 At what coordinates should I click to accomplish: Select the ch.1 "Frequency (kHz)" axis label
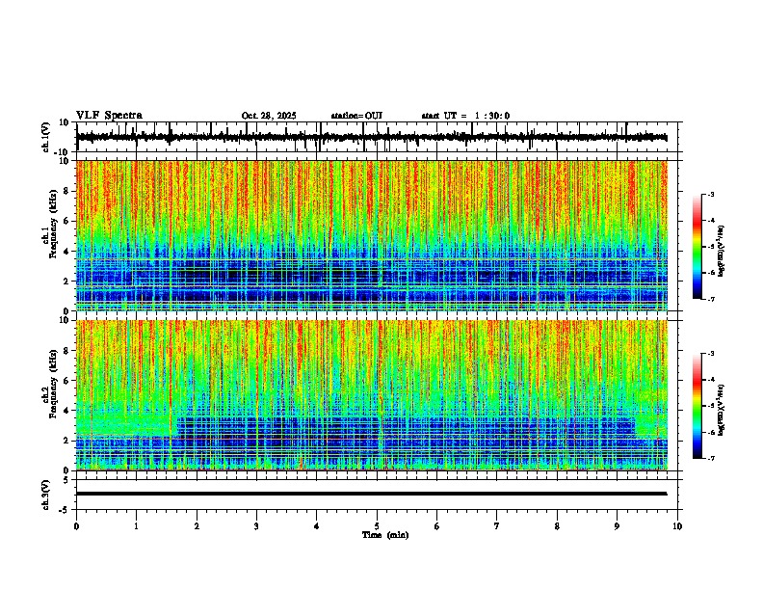click(x=53, y=225)
